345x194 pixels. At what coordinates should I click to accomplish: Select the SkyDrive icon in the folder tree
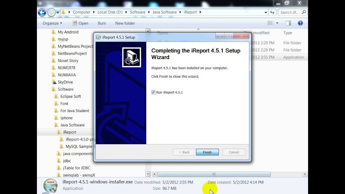(54, 82)
